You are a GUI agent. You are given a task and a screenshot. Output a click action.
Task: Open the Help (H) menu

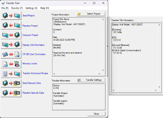click(x=45, y=8)
